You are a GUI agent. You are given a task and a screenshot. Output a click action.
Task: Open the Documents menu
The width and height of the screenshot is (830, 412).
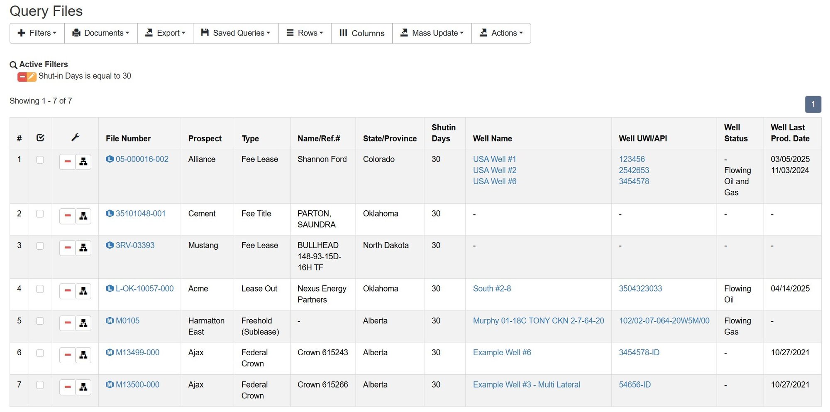point(100,33)
